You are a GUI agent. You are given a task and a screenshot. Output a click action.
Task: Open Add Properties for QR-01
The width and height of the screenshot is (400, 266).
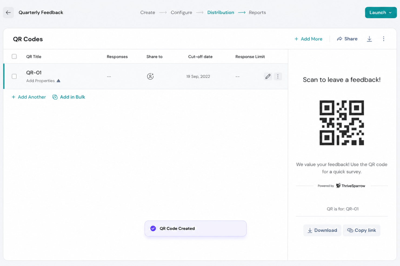point(40,81)
